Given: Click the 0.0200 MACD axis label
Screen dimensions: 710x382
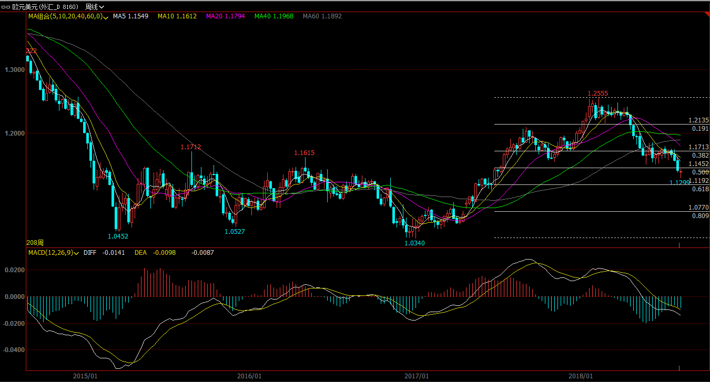Looking at the screenshot, I should 14,270.
